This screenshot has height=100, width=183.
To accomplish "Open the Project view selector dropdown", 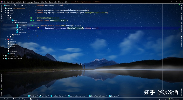I will pyautogui.click(x=8, y=5).
